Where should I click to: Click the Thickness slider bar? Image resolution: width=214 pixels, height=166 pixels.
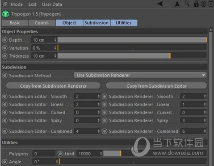click(x=132, y=56)
